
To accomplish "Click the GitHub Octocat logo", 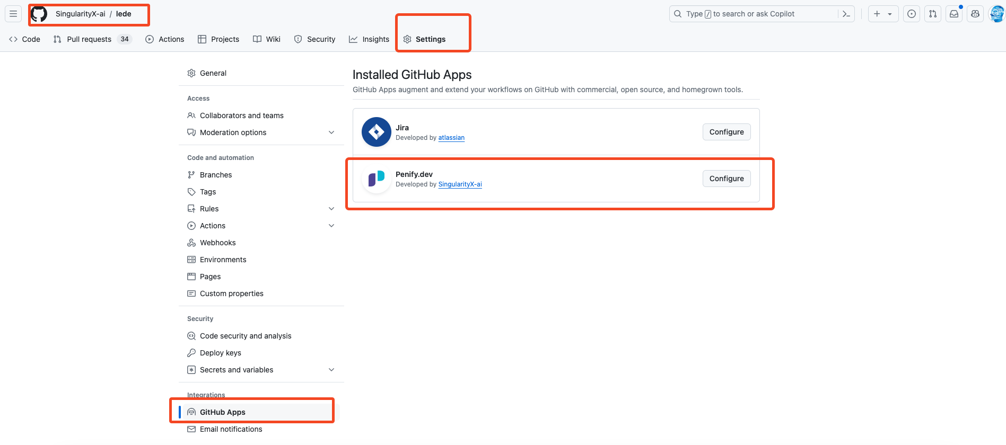I will [39, 14].
